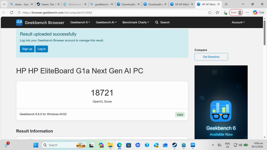
Task: Switch to the Steam, The Ultimate tab
Action: (47, 4)
